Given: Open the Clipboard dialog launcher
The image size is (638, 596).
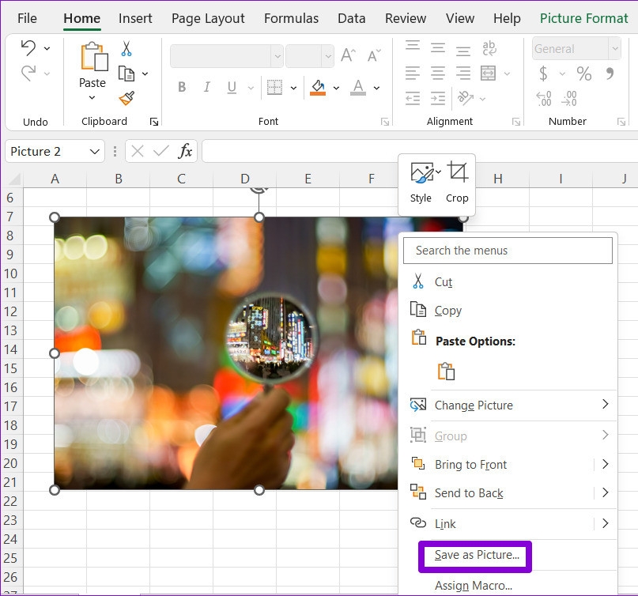Looking at the screenshot, I should 154,122.
